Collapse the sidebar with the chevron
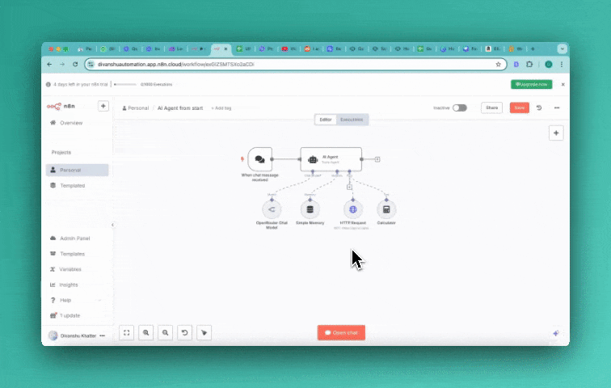611x388 pixels. click(112, 225)
